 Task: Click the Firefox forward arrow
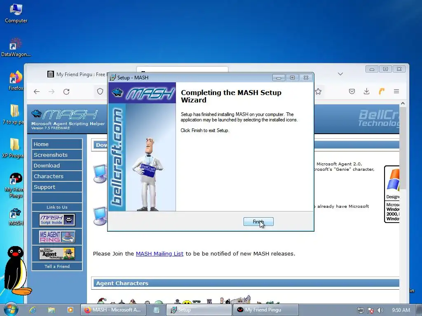[52, 92]
